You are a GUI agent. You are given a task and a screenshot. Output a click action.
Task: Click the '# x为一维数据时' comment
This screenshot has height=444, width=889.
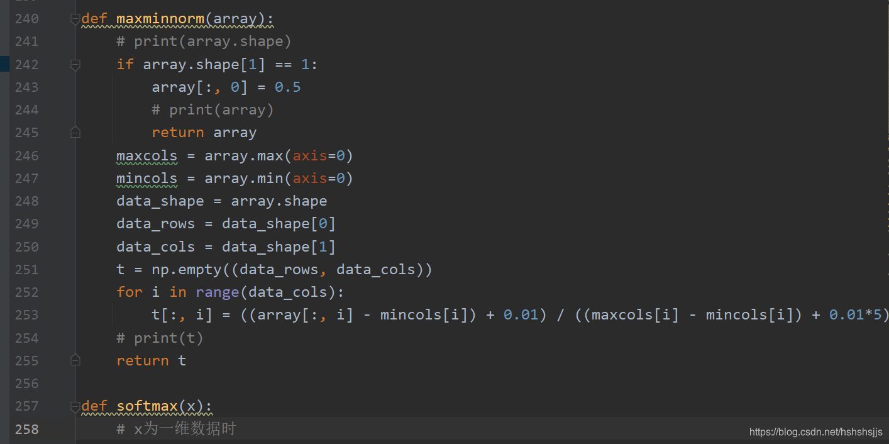[176, 429]
